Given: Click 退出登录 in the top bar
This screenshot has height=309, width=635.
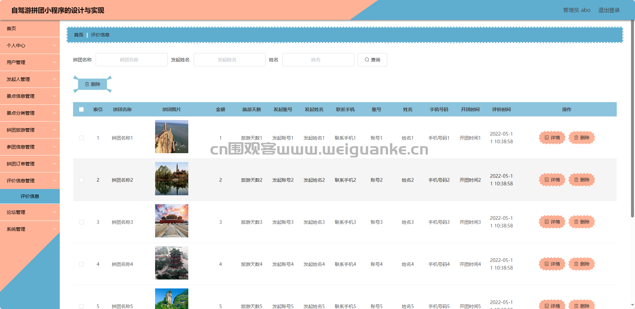Looking at the screenshot, I should (x=609, y=10).
